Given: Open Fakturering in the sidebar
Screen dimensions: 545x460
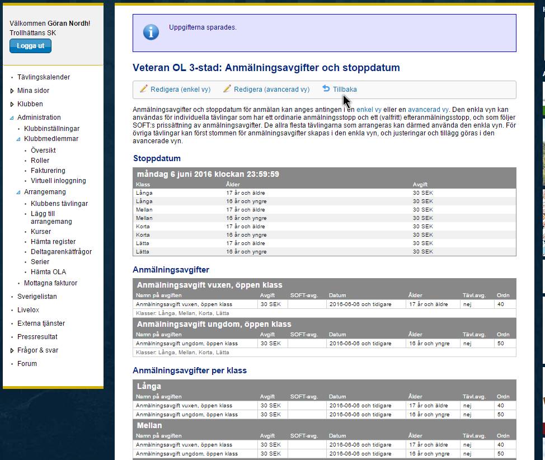Looking at the screenshot, I should tap(48, 171).
